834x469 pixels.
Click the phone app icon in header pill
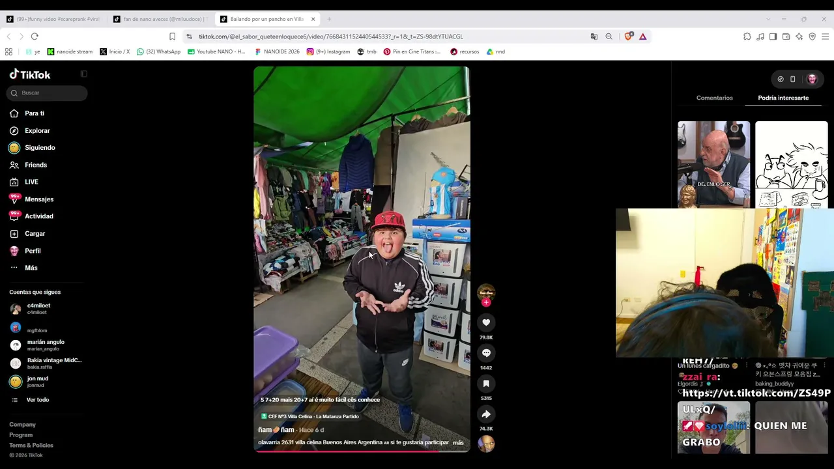(793, 79)
